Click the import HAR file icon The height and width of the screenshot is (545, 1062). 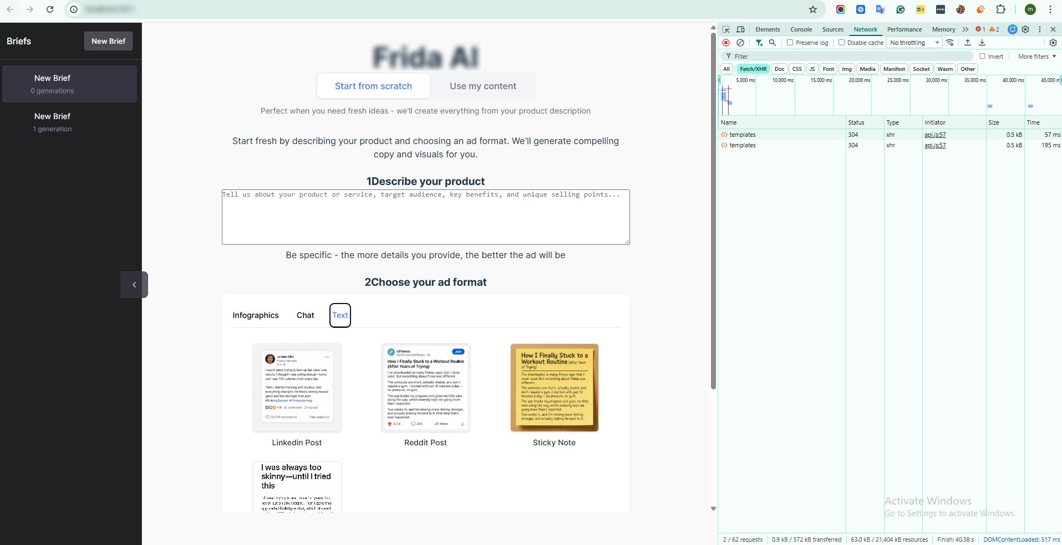click(x=967, y=43)
